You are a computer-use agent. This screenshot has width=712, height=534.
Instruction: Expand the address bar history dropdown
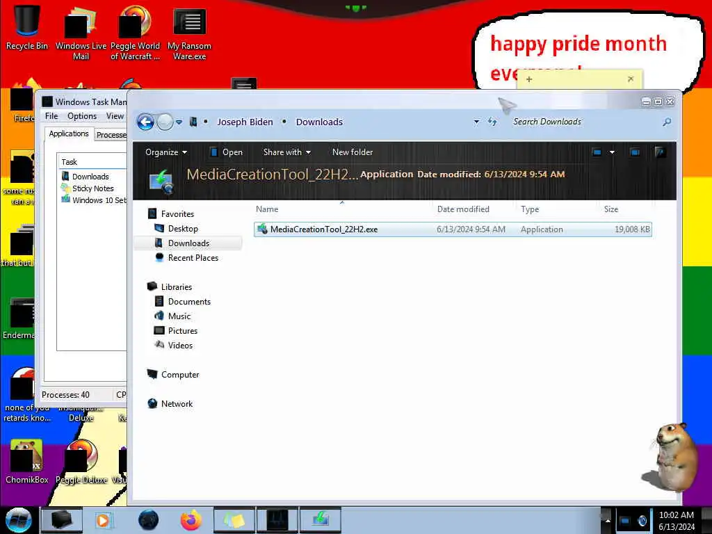point(476,122)
